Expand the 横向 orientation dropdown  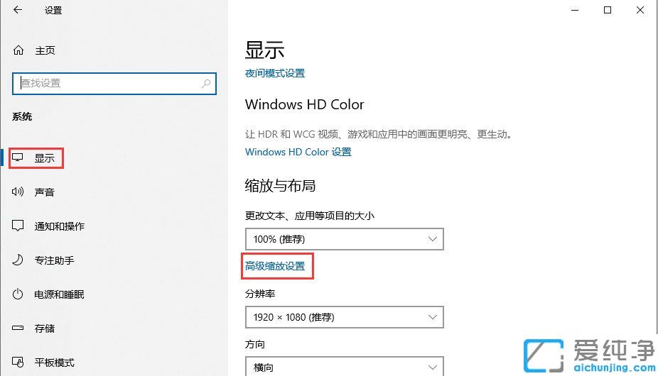(344, 367)
